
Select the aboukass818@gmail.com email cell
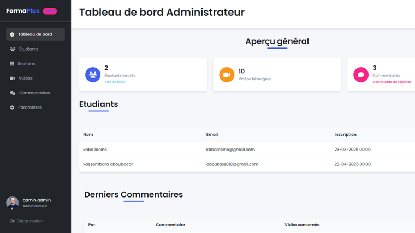pyautogui.click(x=232, y=164)
